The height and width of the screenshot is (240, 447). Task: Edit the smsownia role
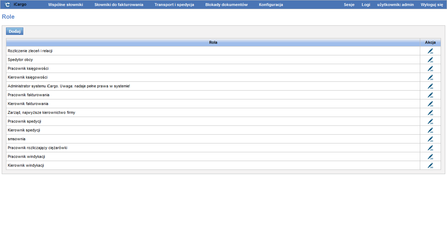430,139
